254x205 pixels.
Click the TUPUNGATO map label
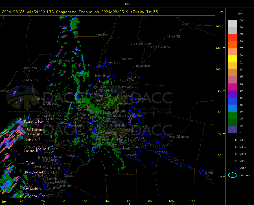51,160
